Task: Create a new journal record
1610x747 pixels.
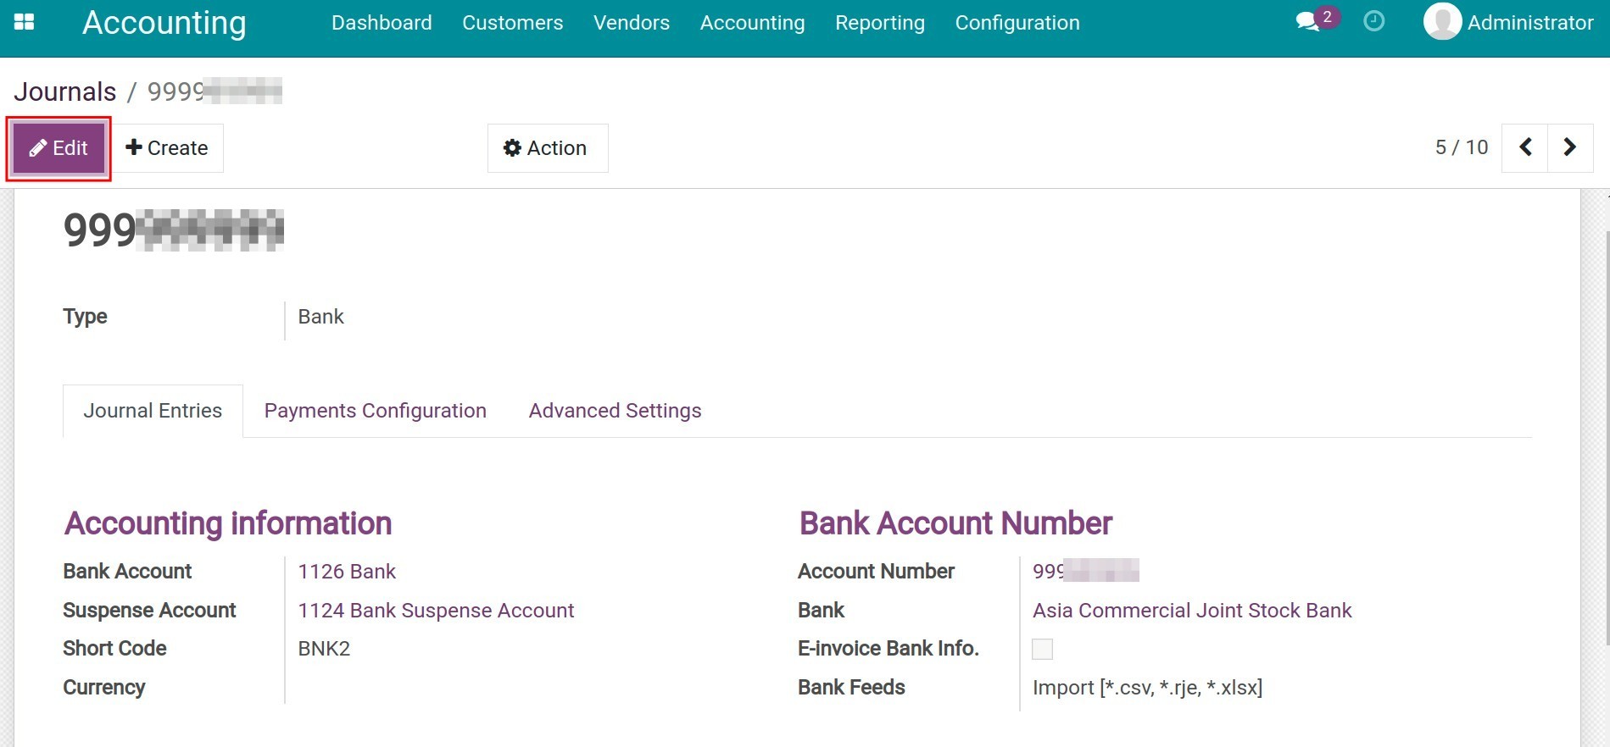Action: point(167,148)
